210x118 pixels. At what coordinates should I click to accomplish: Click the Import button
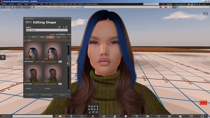pos(63,95)
